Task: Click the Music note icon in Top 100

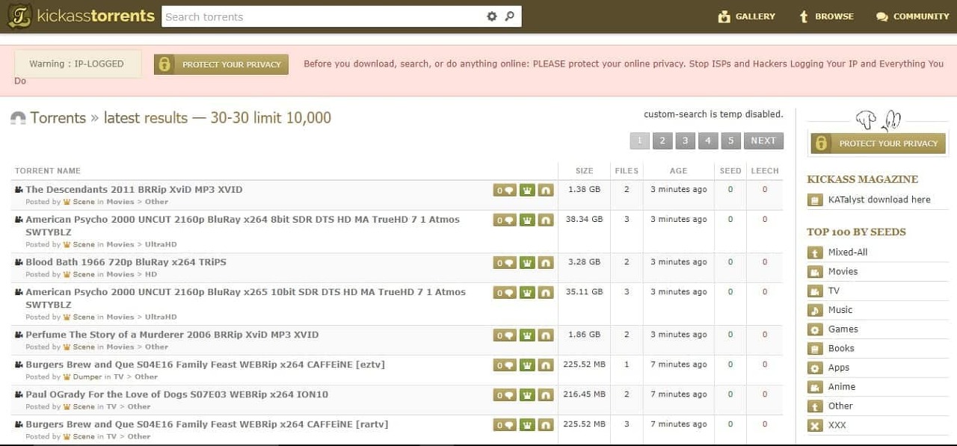Action: pos(815,310)
